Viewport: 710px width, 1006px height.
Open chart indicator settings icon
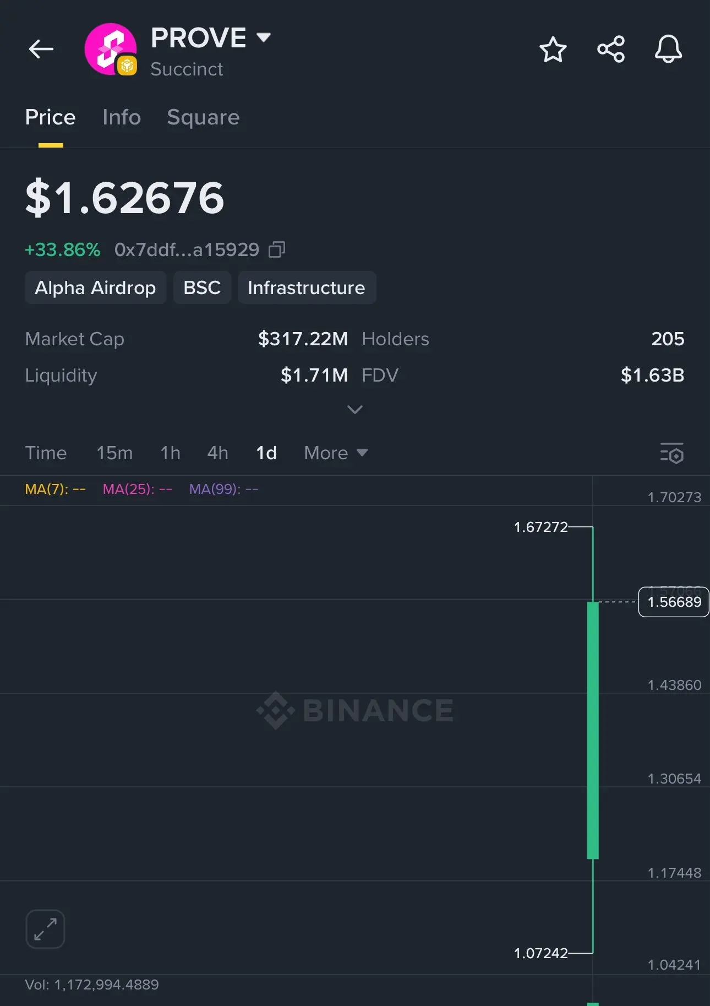pos(671,453)
